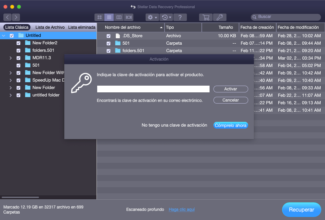The width and height of the screenshot is (325, 220).
Task: Sort by Fecha de modificación column
Action: click(301, 27)
